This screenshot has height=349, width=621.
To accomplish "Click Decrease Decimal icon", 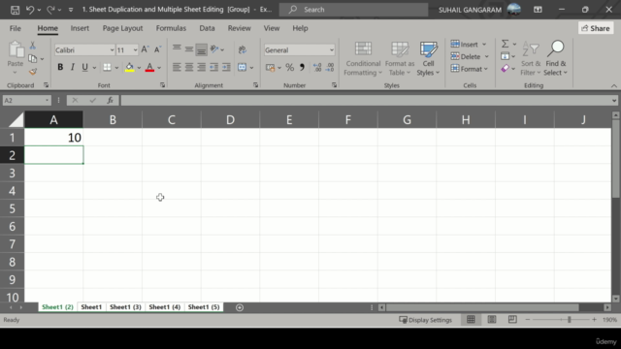I will pyautogui.click(x=330, y=67).
